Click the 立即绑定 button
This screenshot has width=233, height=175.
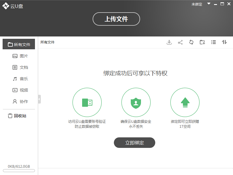coord(134,143)
